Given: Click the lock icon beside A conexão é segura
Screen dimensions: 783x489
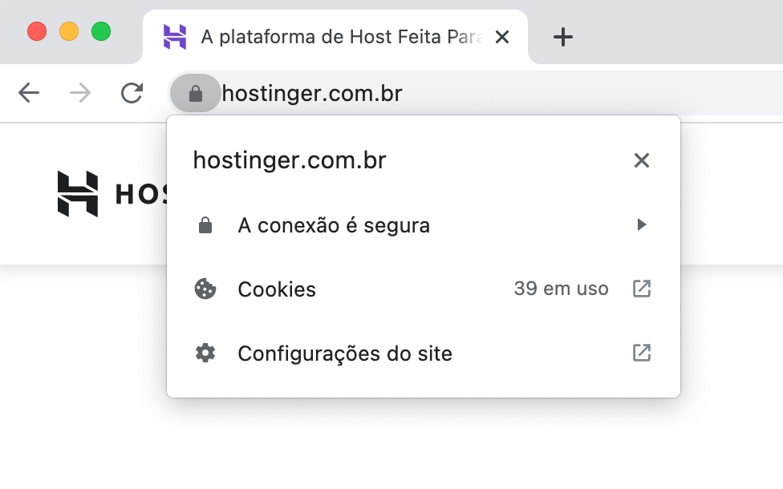Looking at the screenshot, I should pyautogui.click(x=205, y=224).
